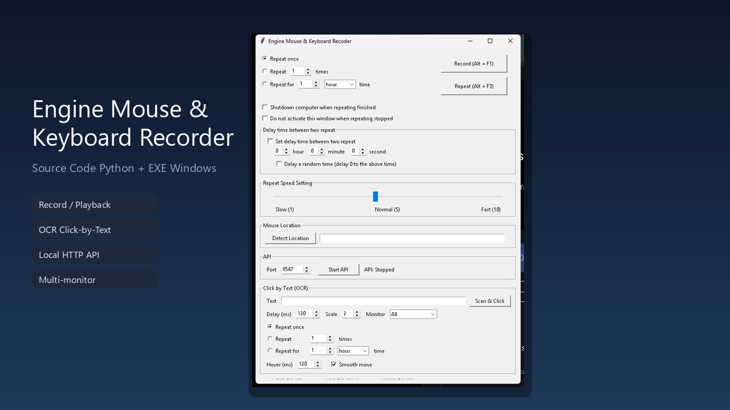This screenshot has height=410, width=730.
Task: Click the speed slider track near Slow (1)
Action: (x=284, y=196)
